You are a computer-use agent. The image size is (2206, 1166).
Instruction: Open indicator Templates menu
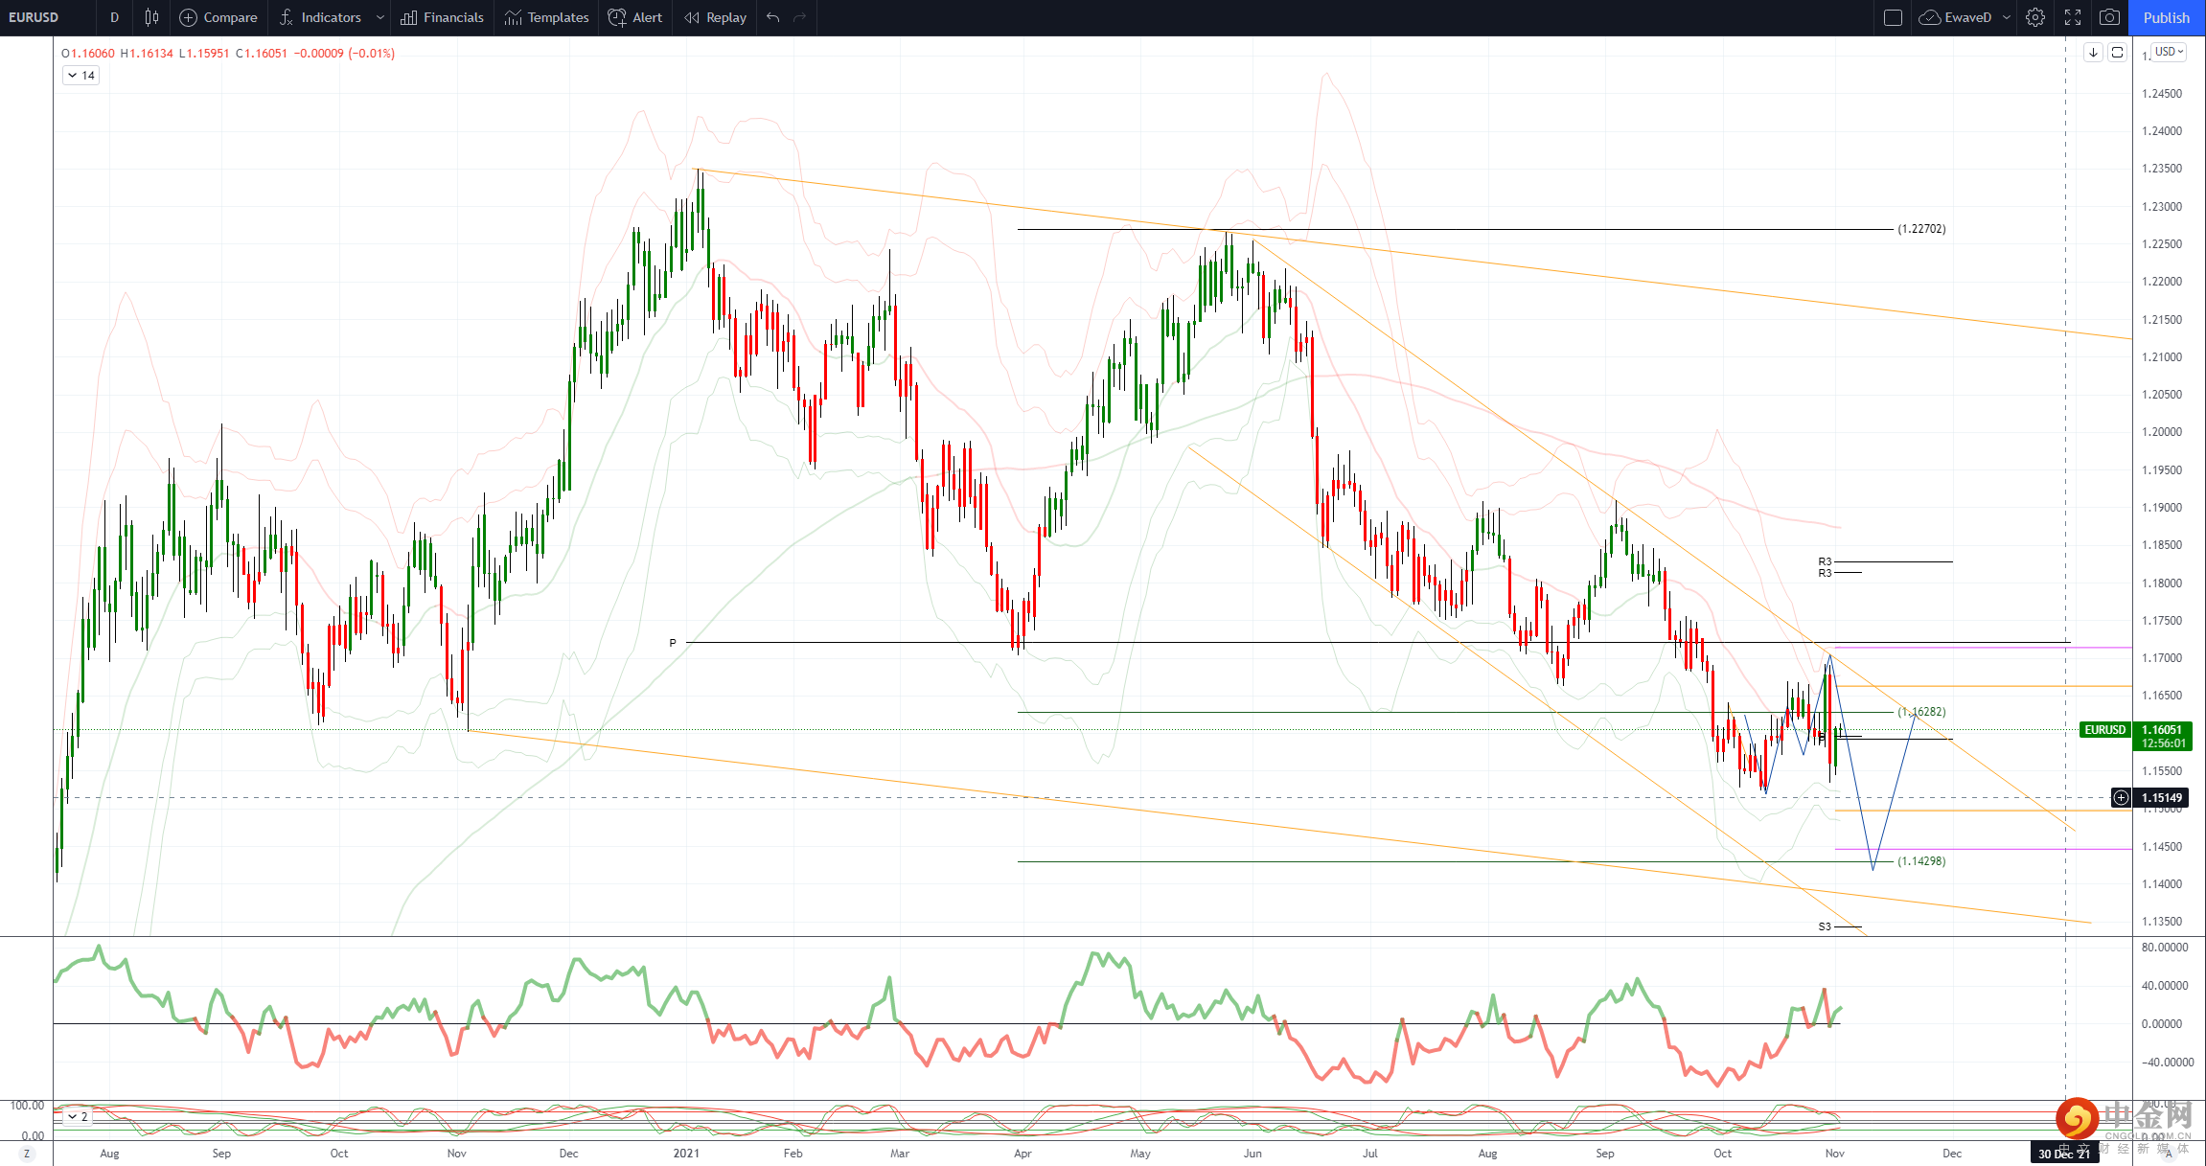pyautogui.click(x=546, y=17)
